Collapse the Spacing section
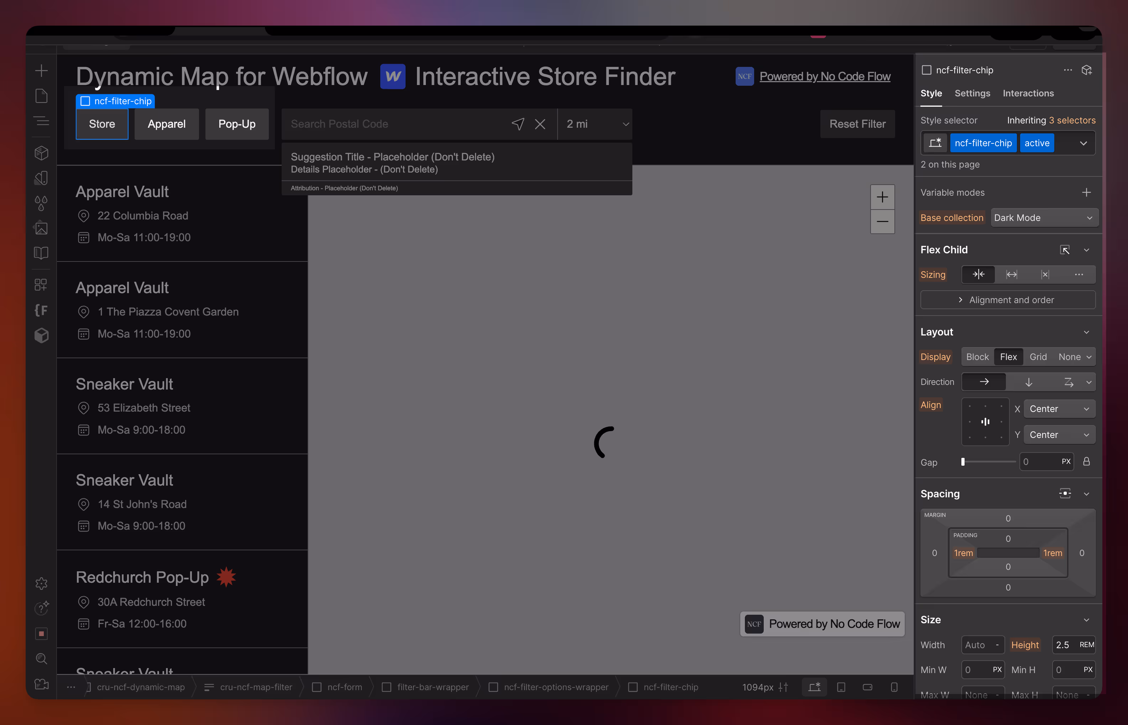 tap(1086, 494)
